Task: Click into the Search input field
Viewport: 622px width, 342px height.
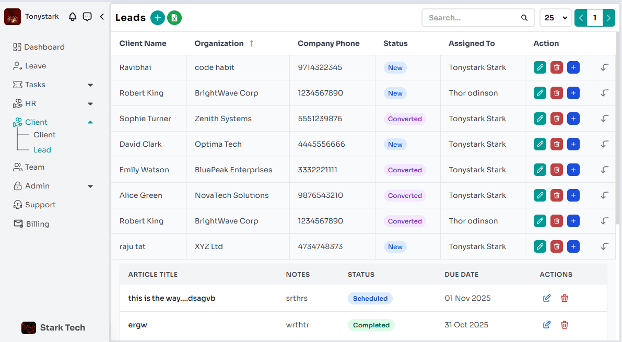Action: tap(473, 18)
